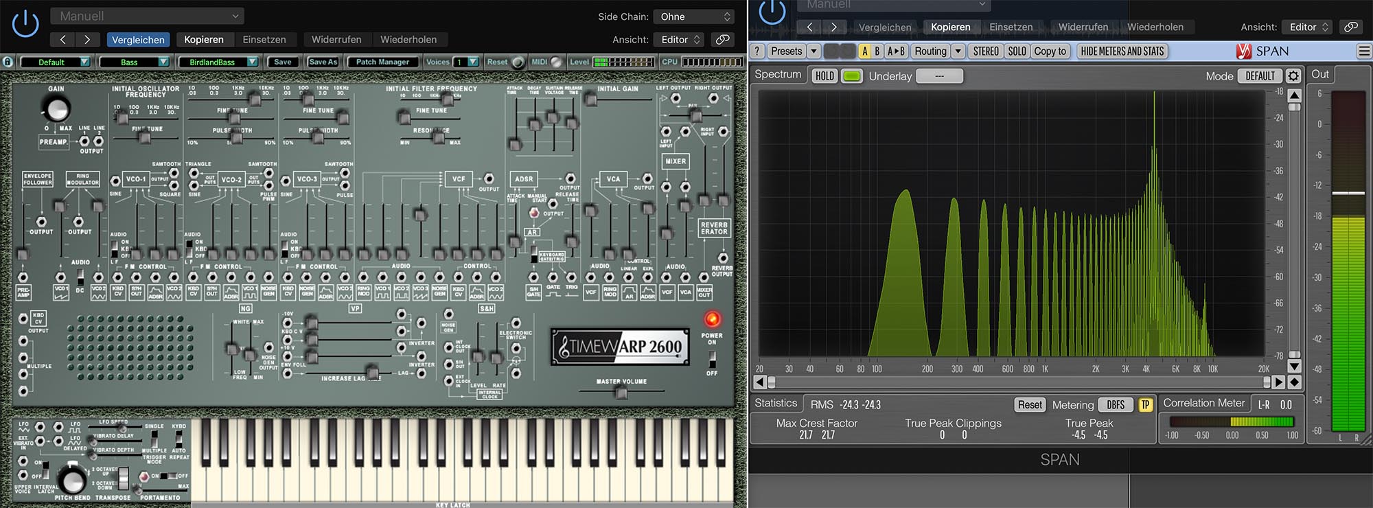Toggle Vergleichen compare in TimewARP window

(138, 40)
